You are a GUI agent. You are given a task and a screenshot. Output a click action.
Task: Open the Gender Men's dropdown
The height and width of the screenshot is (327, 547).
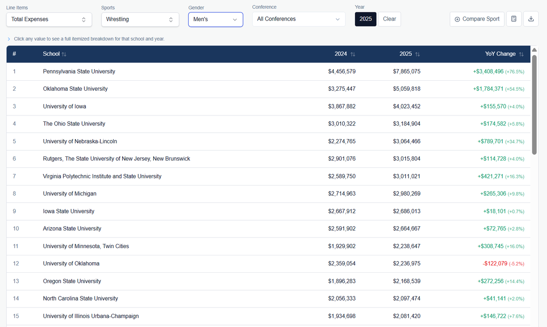(x=216, y=19)
